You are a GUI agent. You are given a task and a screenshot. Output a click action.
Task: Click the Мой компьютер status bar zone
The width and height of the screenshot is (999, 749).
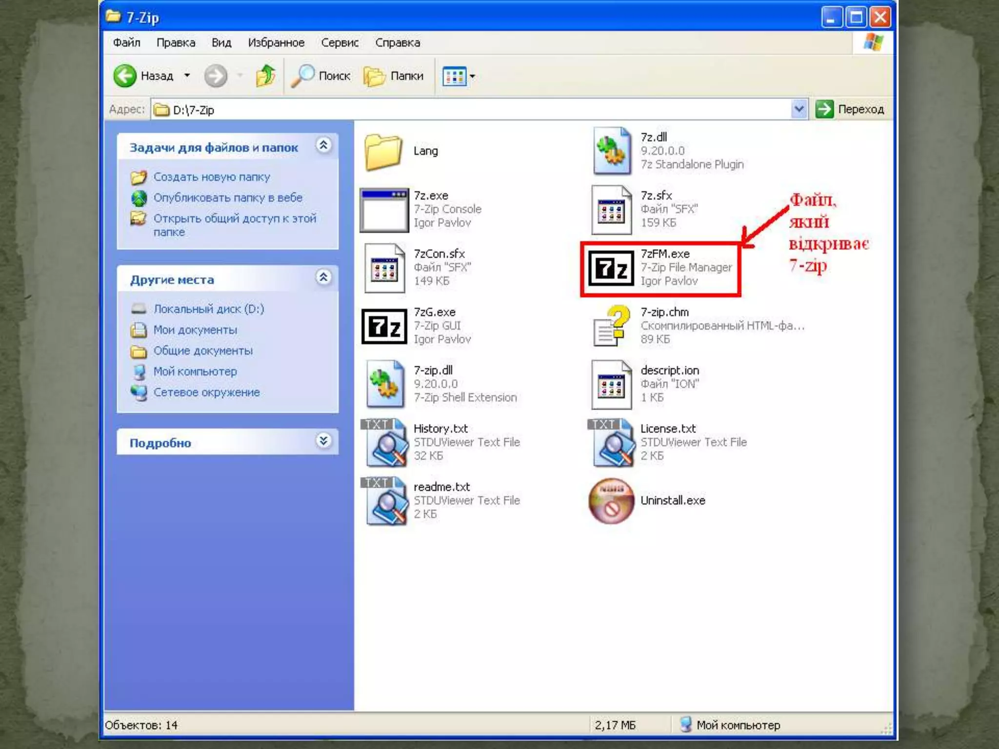[730, 725]
